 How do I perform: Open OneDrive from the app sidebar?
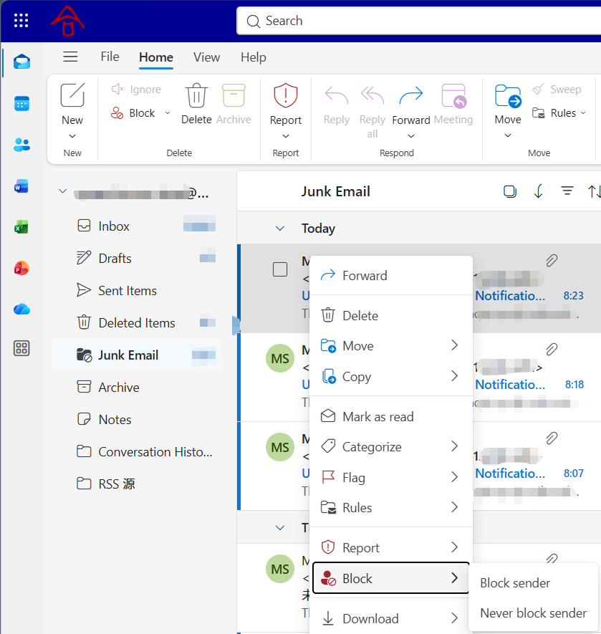(21, 309)
